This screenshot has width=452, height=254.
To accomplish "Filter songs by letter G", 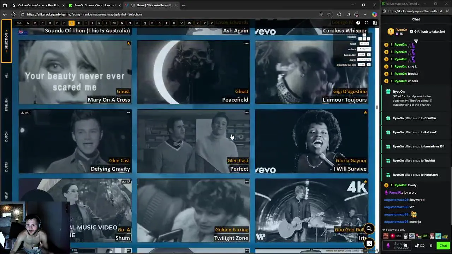I will point(71,23).
